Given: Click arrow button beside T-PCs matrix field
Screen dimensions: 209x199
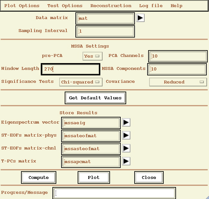Looking at the screenshot, I should 126,161.
